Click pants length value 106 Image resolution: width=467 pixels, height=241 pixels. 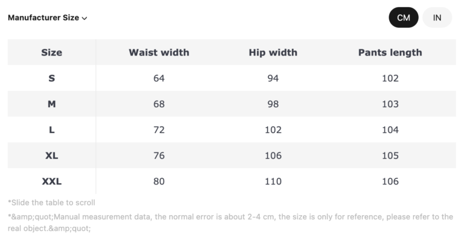[390, 181]
